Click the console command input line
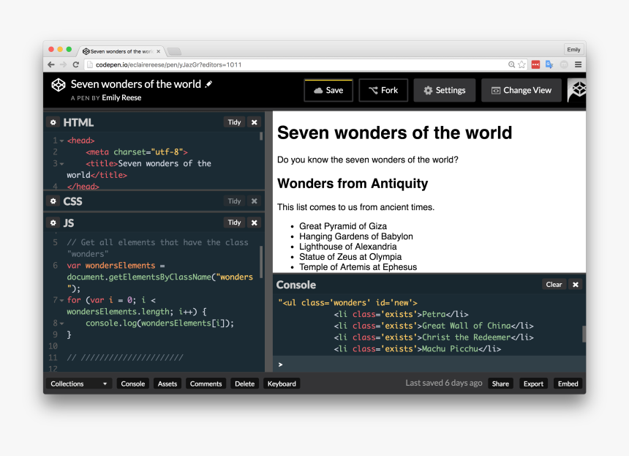 429,365
